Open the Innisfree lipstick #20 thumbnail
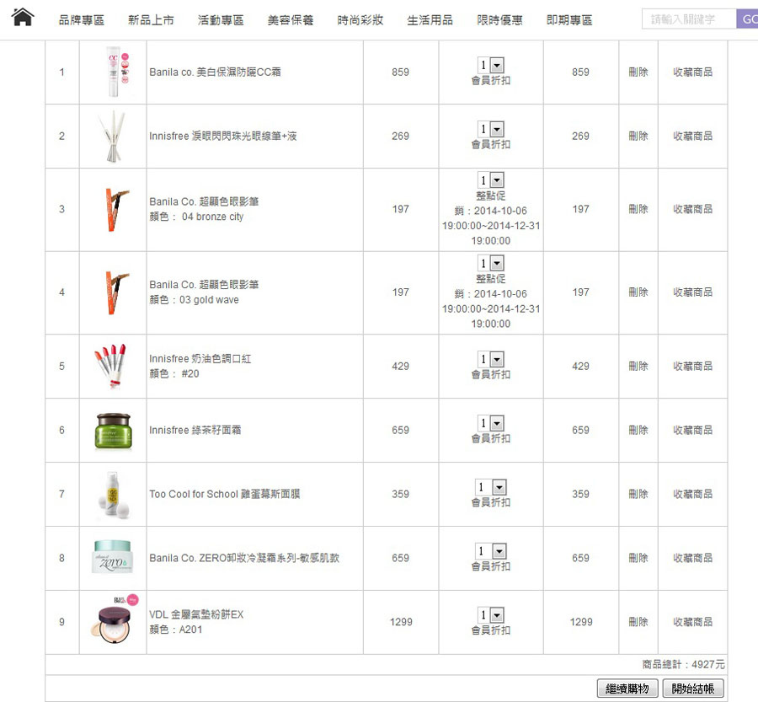Screen dimensions: 758x702 point(110,367)
